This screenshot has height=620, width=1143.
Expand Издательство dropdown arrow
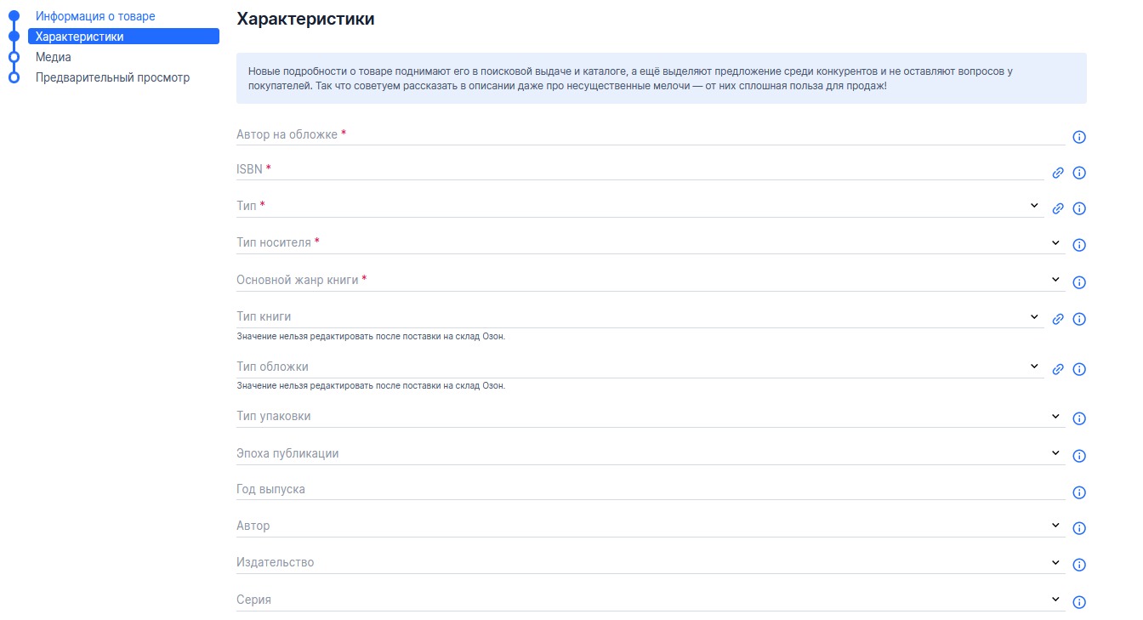coord(1055,562)
